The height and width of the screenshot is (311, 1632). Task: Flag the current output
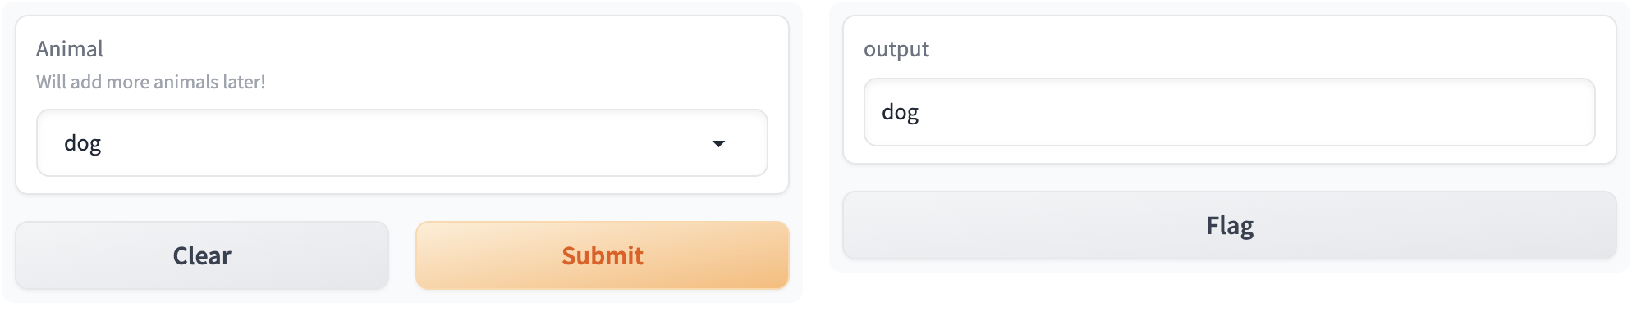tap(1230, 225)
